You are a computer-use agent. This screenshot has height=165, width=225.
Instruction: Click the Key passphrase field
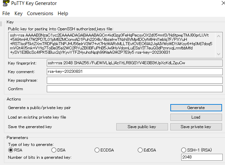tap(135, 80)
